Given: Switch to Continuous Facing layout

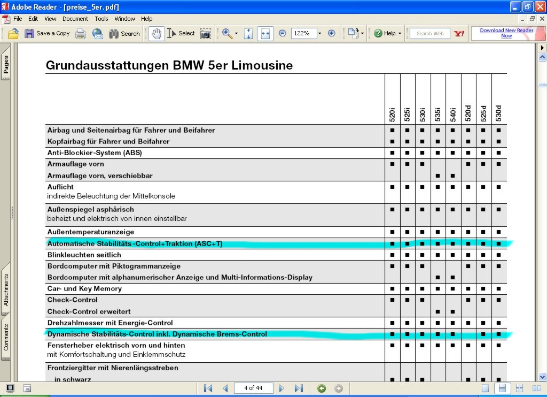Looking at the screenshot, I should [519, 388].
